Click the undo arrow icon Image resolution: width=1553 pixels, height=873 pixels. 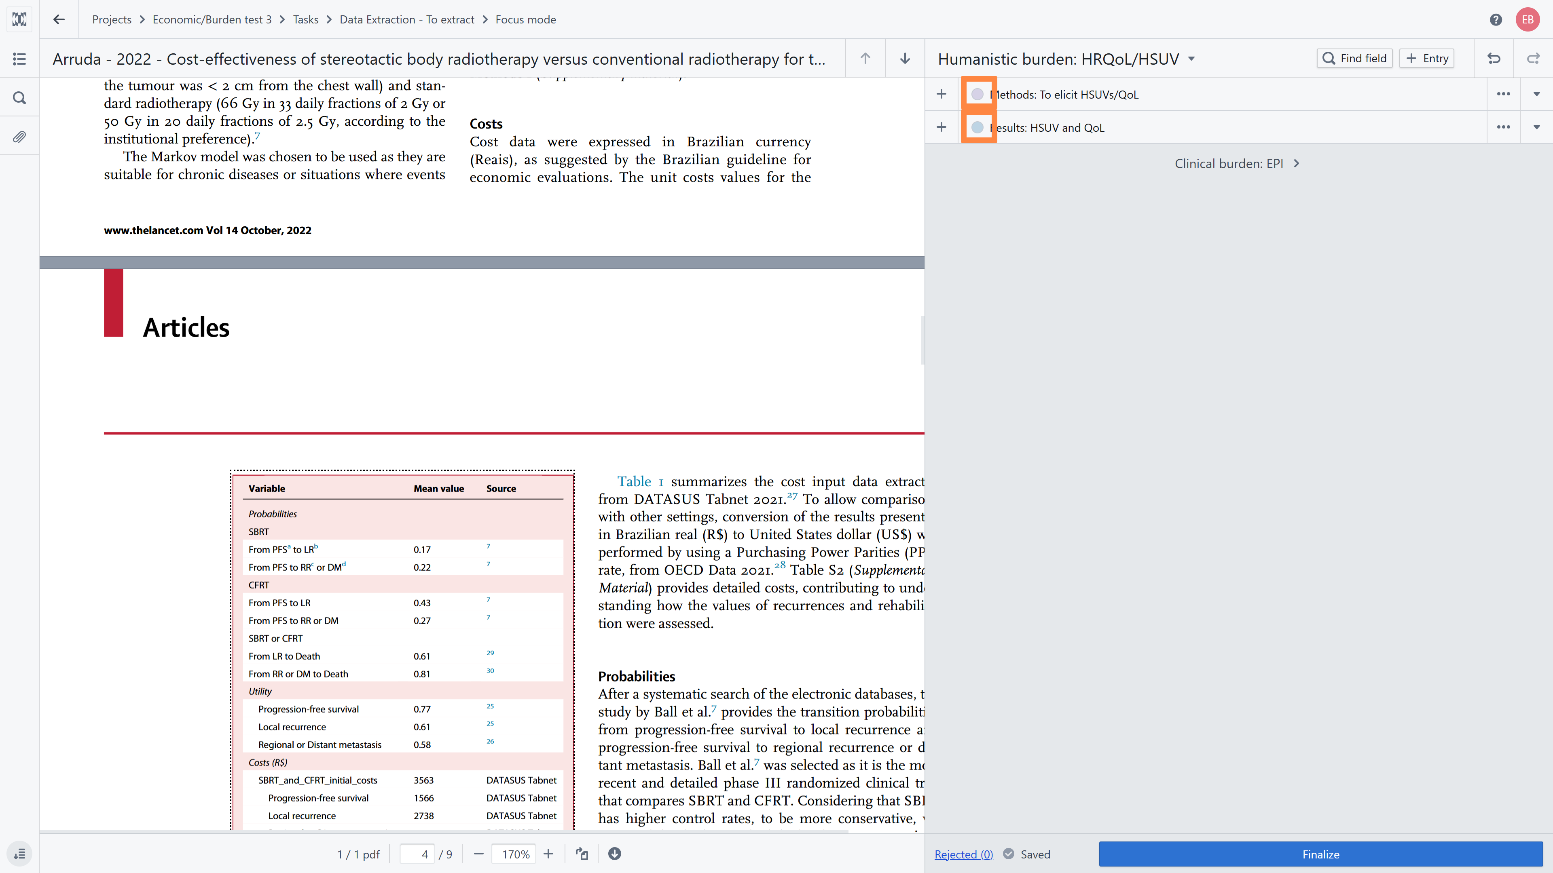1494,59
